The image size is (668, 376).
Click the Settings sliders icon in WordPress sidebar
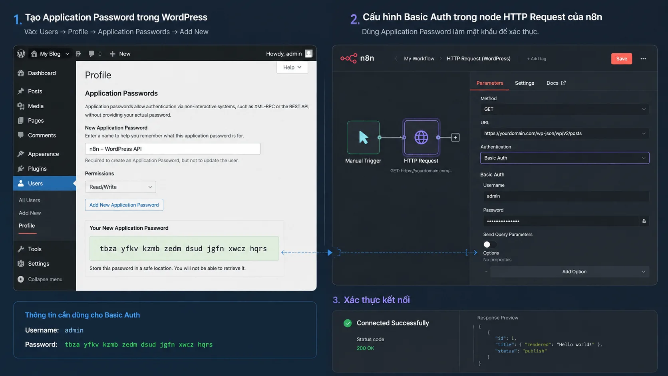pyautogui.click(x=21, y=264)
